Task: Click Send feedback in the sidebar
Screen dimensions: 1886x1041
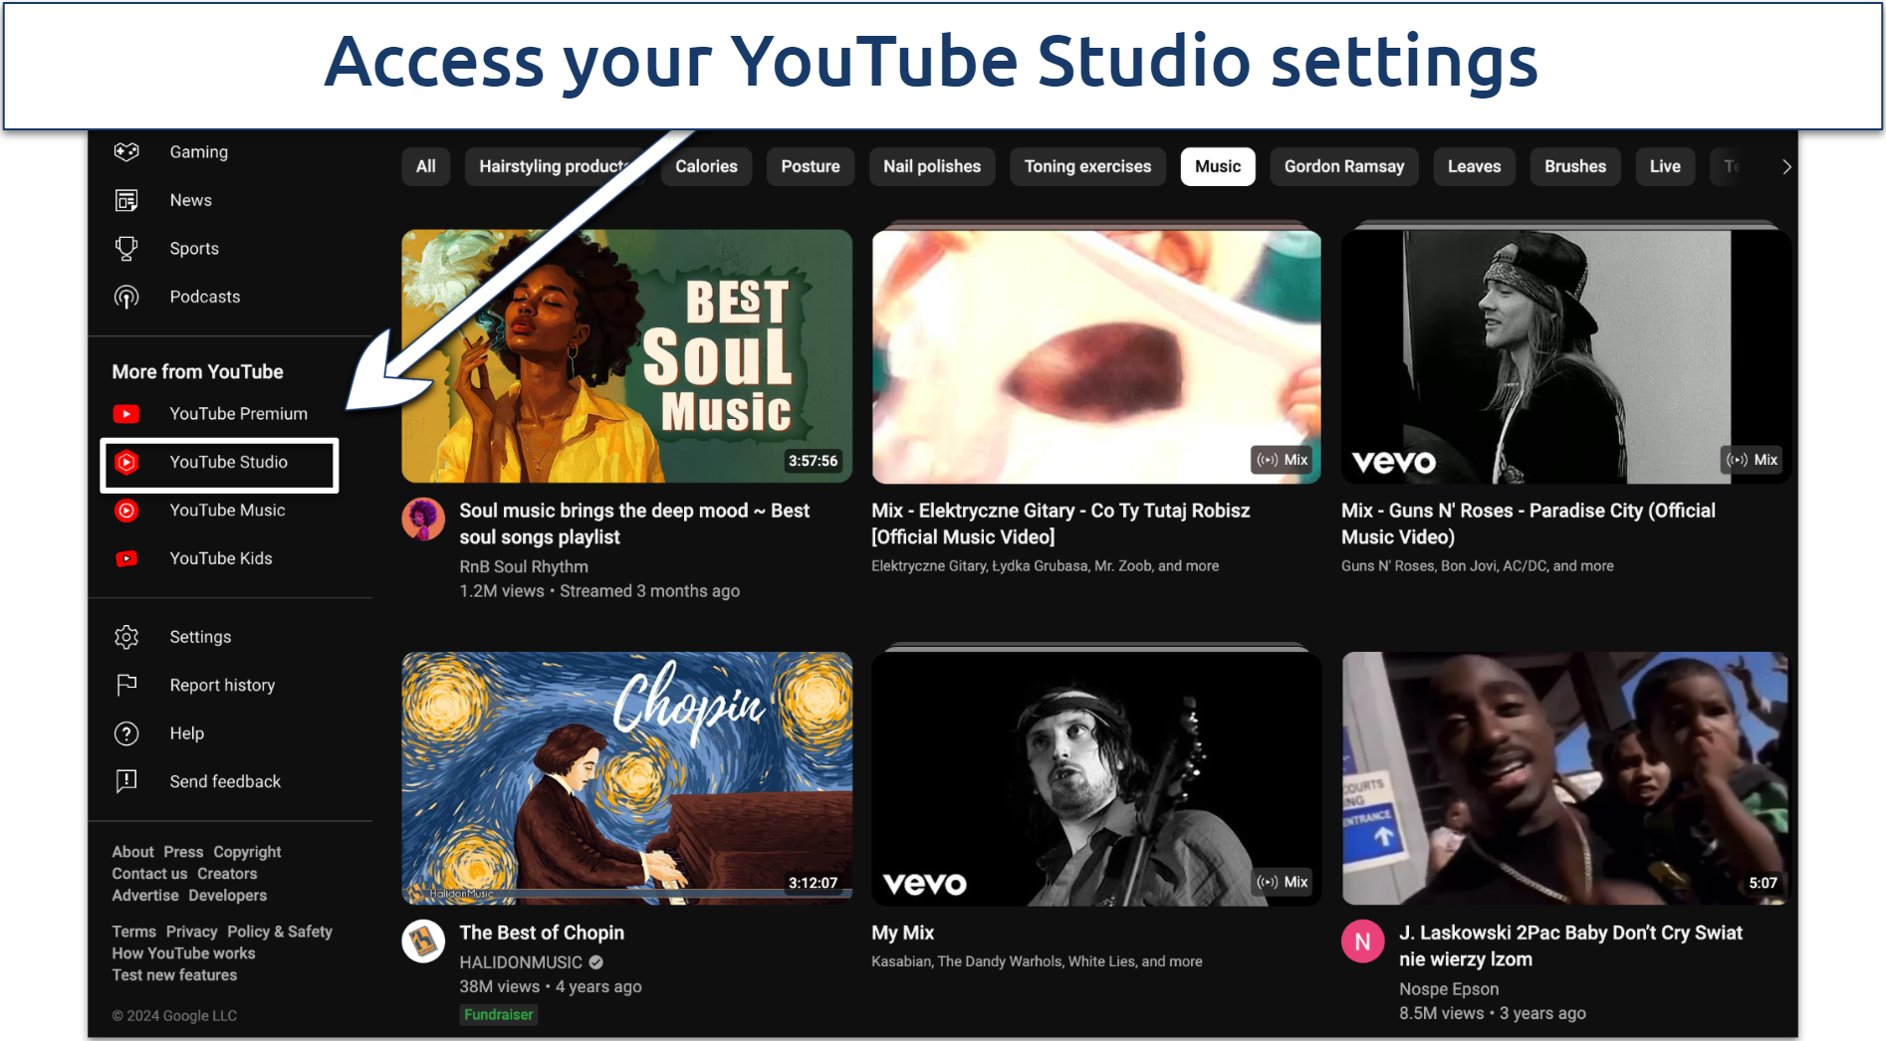Action: coord(225,781)
